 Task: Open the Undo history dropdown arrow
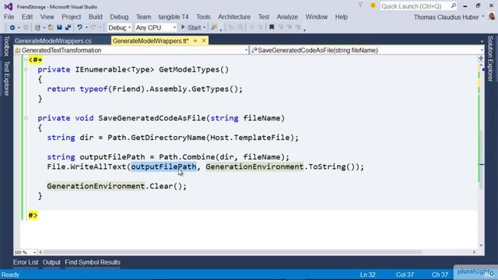86,28
